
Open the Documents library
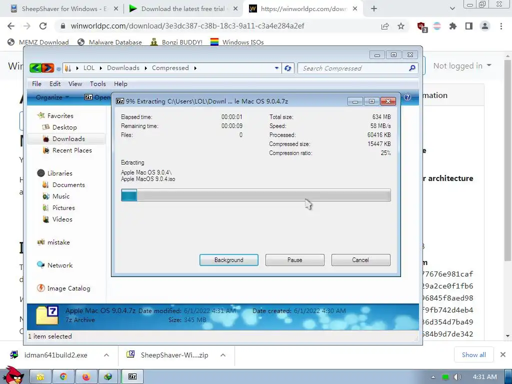tap(68, 185)
